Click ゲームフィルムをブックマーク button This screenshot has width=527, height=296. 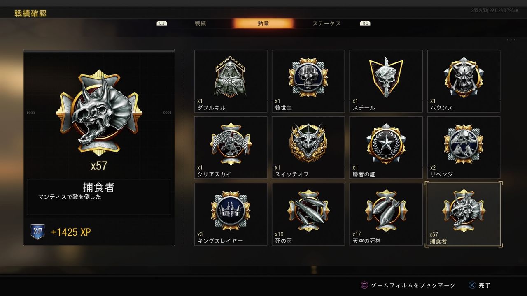pyautogui.click(x=408, y=285)
